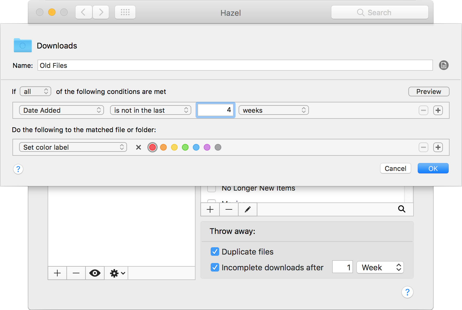Toggle Duplicate files checkbox
462x310 pixels.
click(x=215, y=252)
